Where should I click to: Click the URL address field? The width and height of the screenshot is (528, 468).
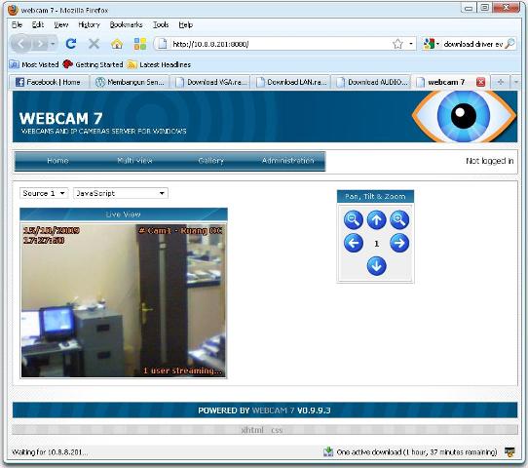click(280, 44)
